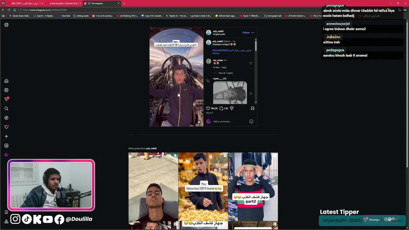
Task: Open the #funny hashtag
Action: [216, 53]
